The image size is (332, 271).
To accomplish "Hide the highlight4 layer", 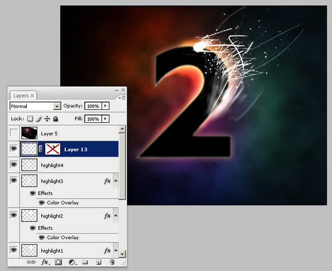I will [x=14, y=165].
